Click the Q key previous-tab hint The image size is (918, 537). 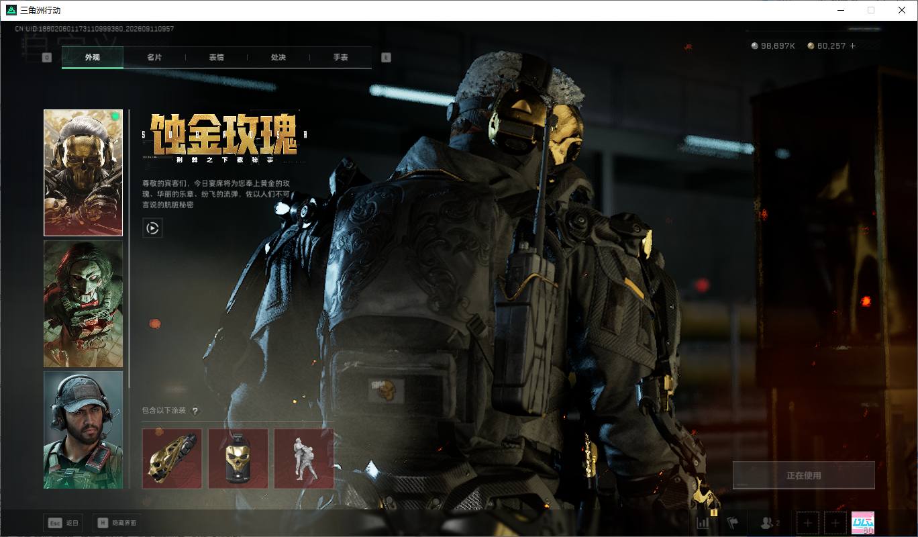[47, 58]
